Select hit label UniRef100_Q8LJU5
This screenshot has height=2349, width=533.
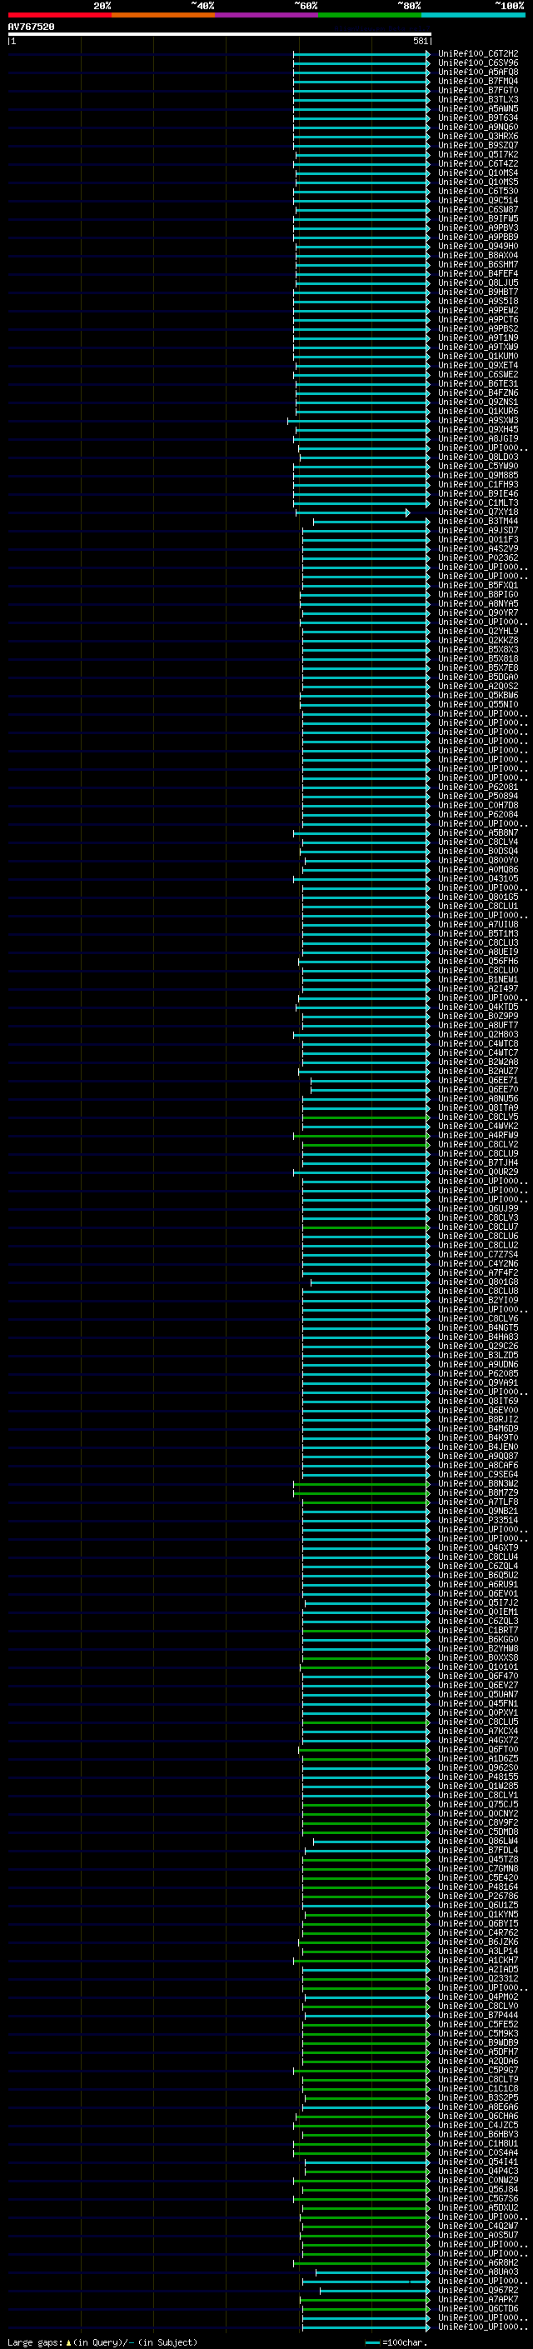pos(478,282)
